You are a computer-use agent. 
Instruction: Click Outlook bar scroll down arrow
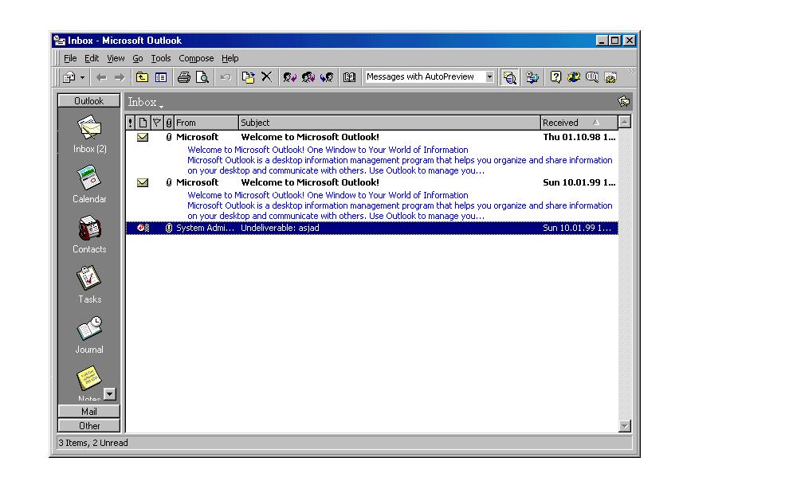[110, 394]
